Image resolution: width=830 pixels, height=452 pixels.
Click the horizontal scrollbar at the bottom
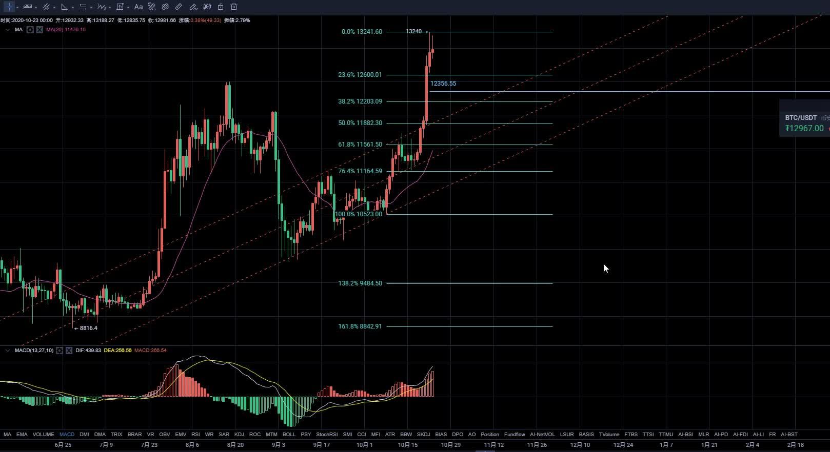coord(485,451)
